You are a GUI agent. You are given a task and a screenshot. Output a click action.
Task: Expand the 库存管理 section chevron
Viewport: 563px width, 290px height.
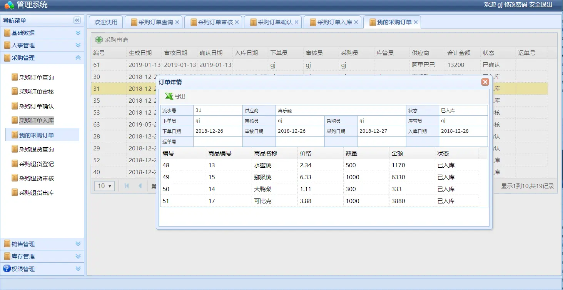pyautogui.click(x=78, y=256)
